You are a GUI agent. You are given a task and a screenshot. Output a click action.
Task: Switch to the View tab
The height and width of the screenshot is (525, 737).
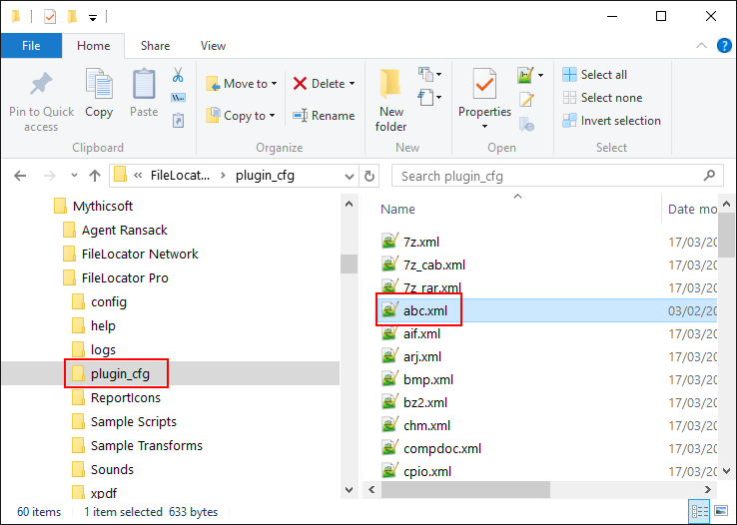point(213,46)
